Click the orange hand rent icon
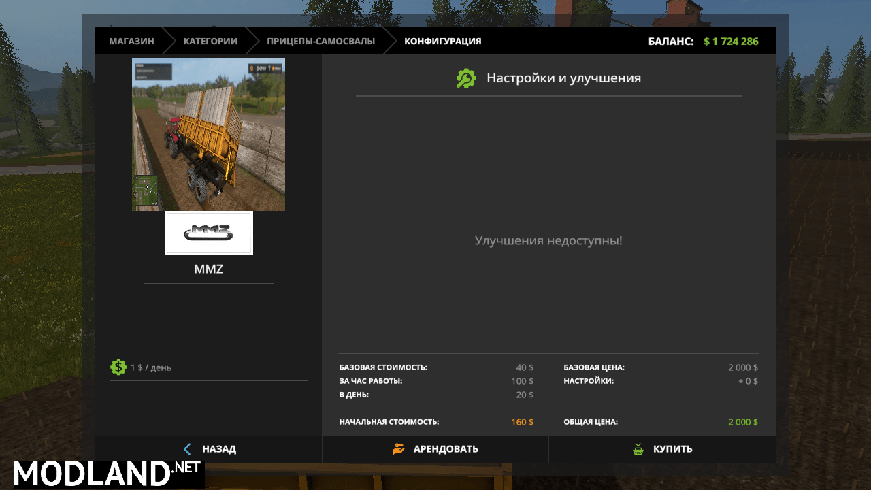The image size is (871, 490). click(399, 449)
